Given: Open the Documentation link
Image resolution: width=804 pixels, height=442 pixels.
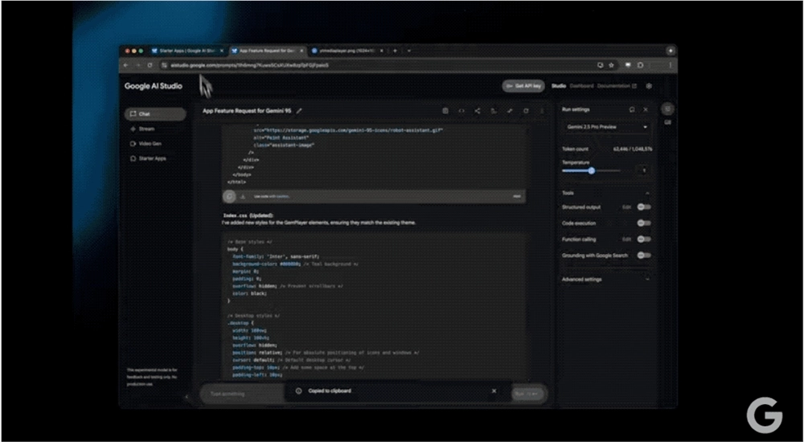Looking at the screenshot, I should [x=617, y=86].
